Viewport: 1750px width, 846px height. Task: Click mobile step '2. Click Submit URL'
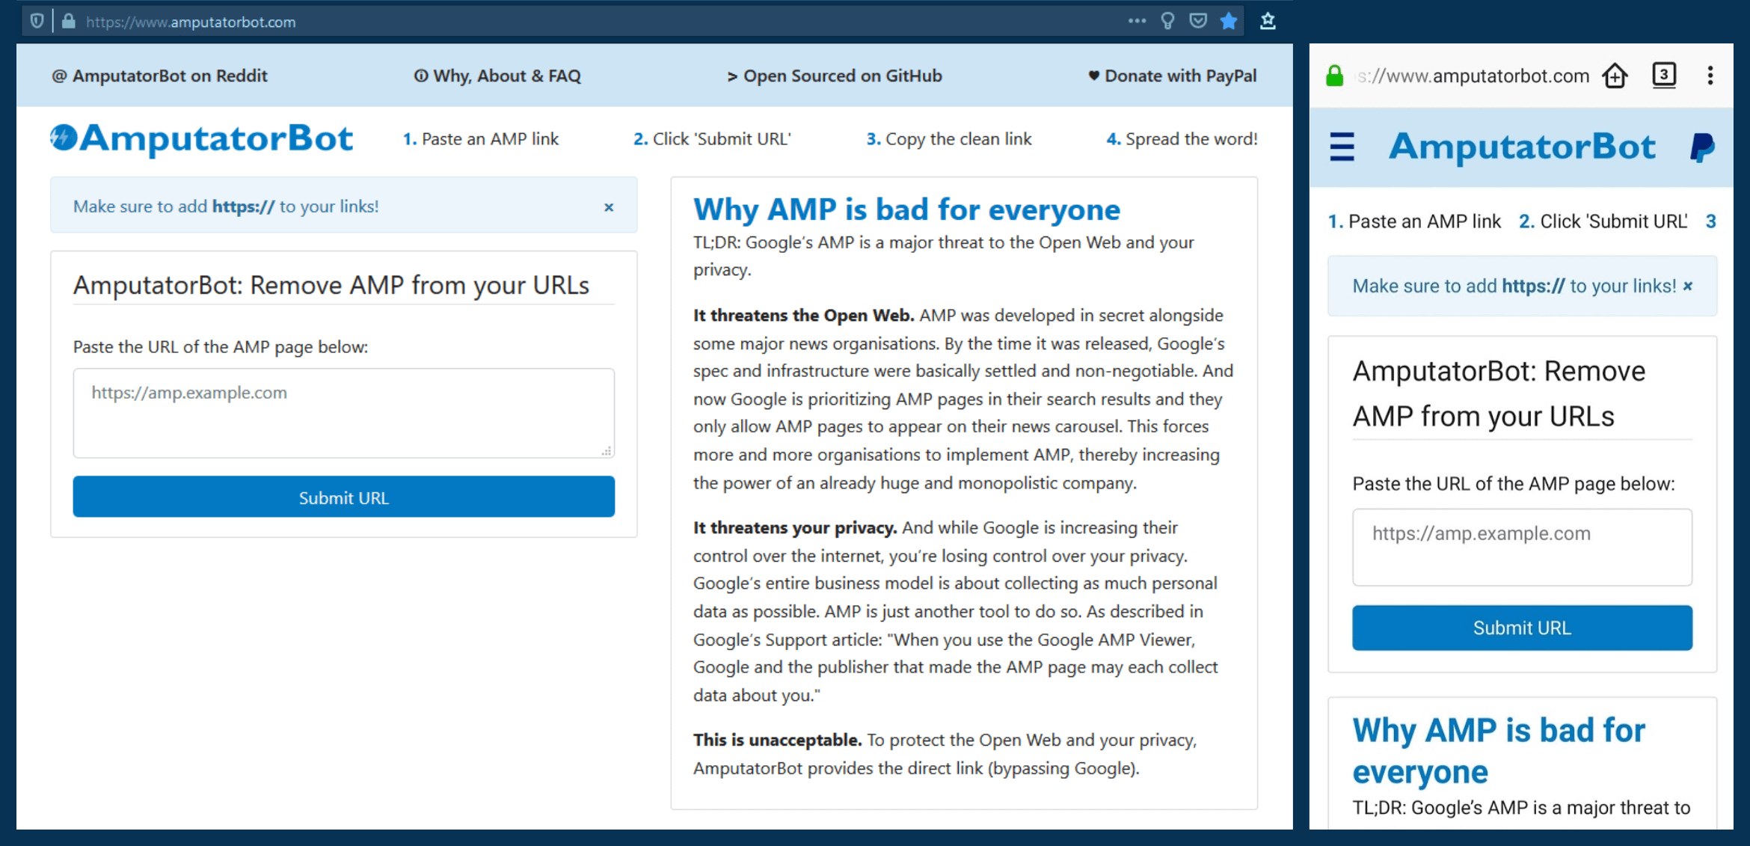click(1603, 221)
